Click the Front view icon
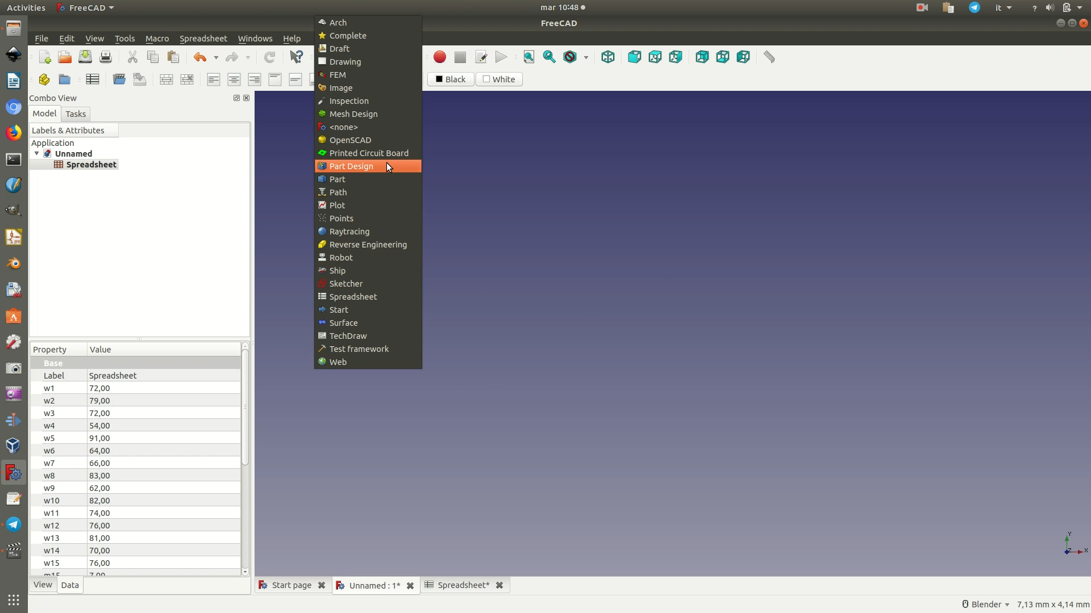Screen dimensions: 1091x613 pos(635,57)
